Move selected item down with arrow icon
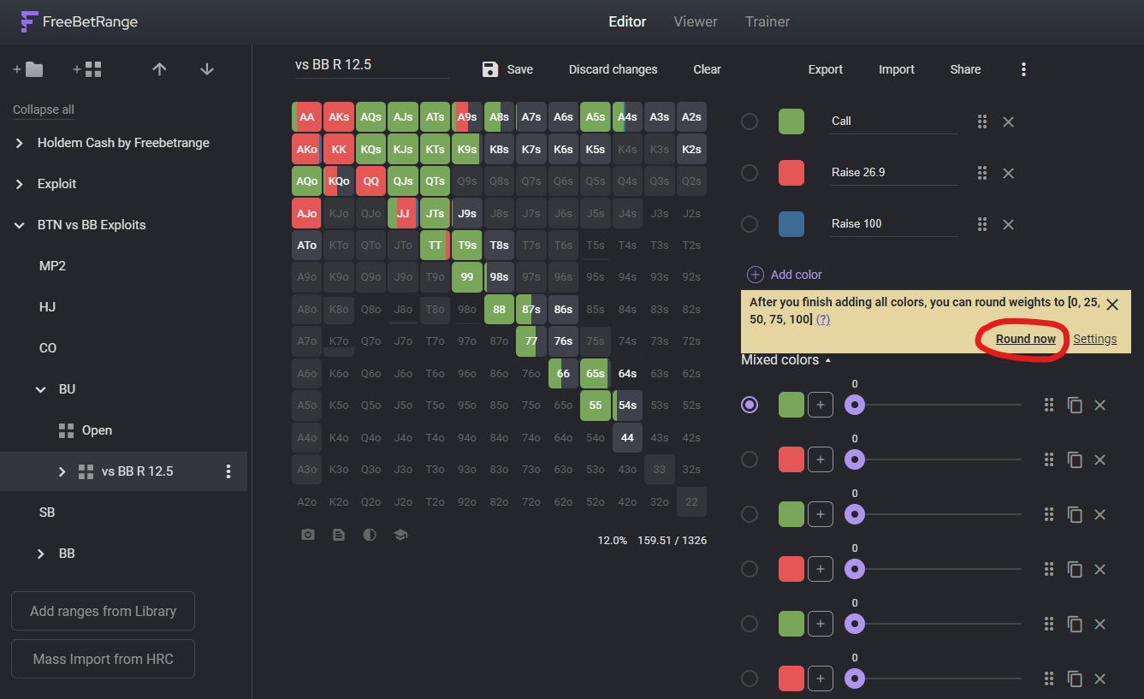Image resolution: width=1144 pixels, height=699 pixels. click(206, 69)
